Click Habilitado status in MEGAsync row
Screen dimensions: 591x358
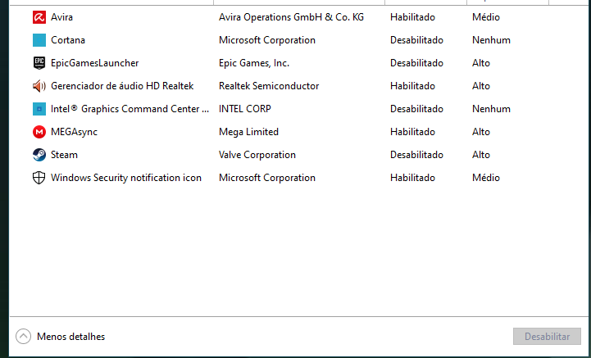pos(412,132)
